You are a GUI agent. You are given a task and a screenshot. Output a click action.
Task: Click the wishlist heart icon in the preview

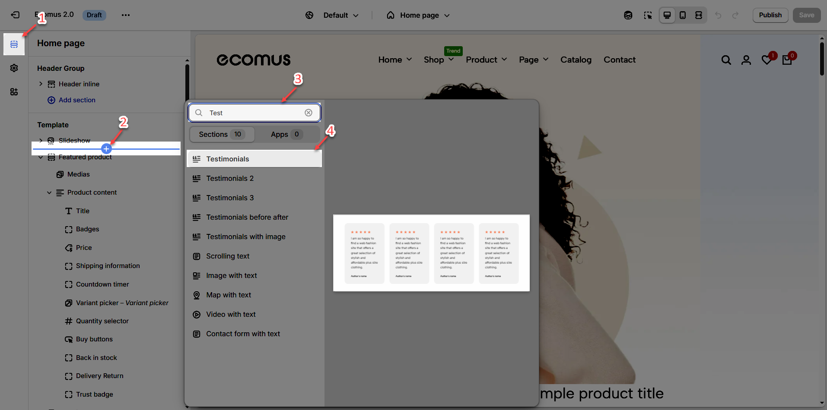click(x=767, y=60)
